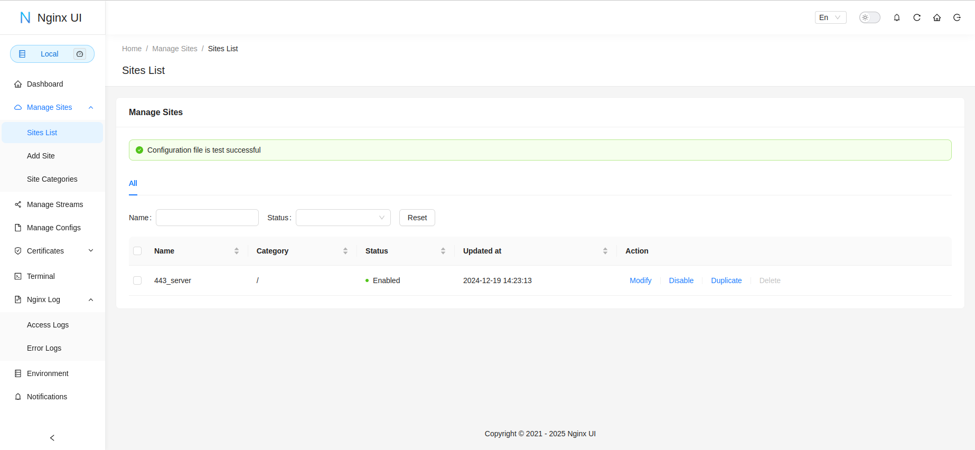Go to Access Logs in sidebar

[x=48, y=325]
